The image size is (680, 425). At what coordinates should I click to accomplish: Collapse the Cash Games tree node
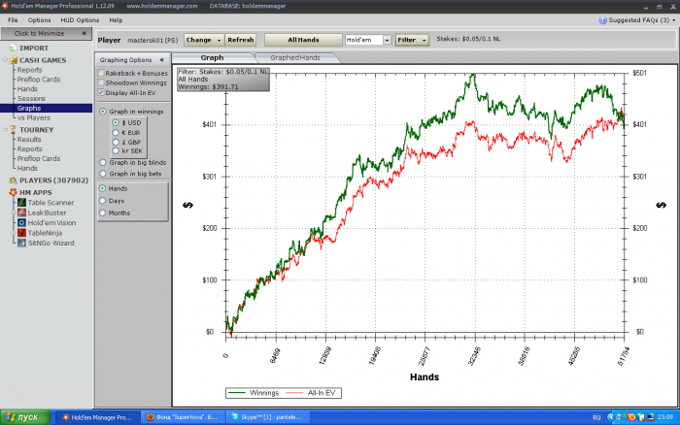click(x=5, y=59)
